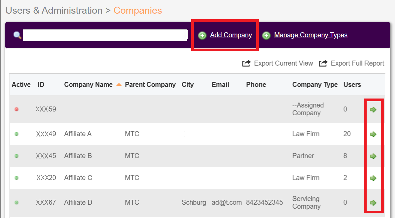Click green active dot for Affiliate D

[17, 202]
